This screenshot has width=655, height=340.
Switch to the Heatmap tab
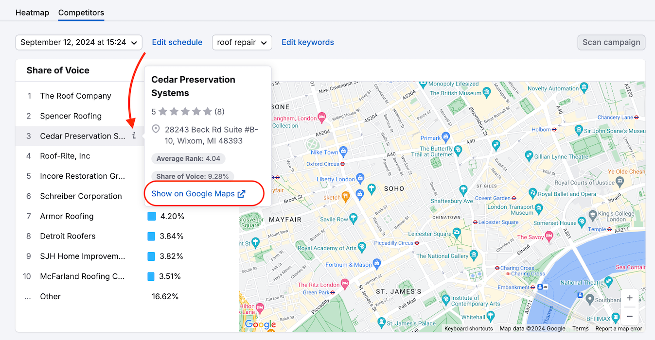click(x=32, y=13)
